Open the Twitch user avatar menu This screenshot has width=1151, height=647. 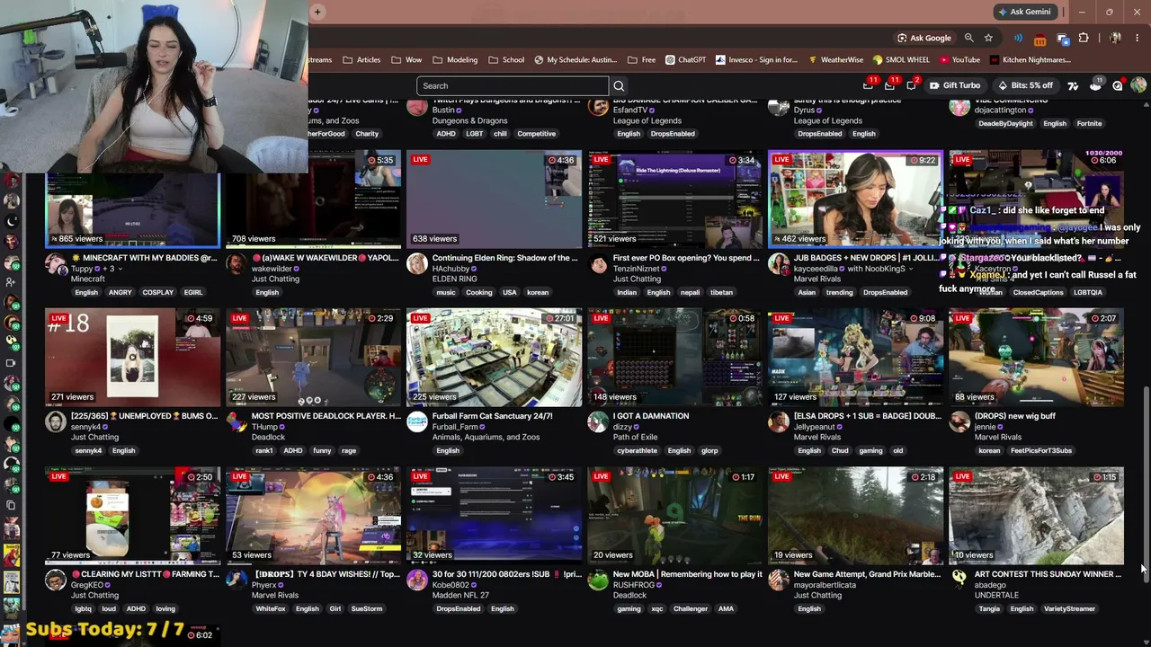tap(1138, 85)
